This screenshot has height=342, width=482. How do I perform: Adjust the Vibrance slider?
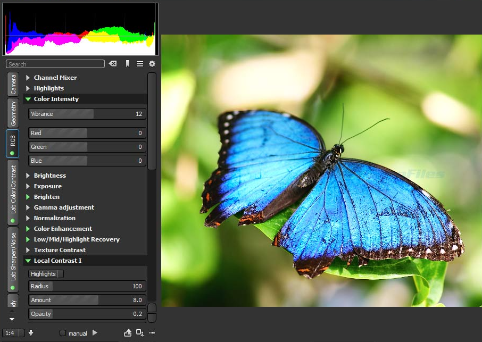click(x=87, y=114)
